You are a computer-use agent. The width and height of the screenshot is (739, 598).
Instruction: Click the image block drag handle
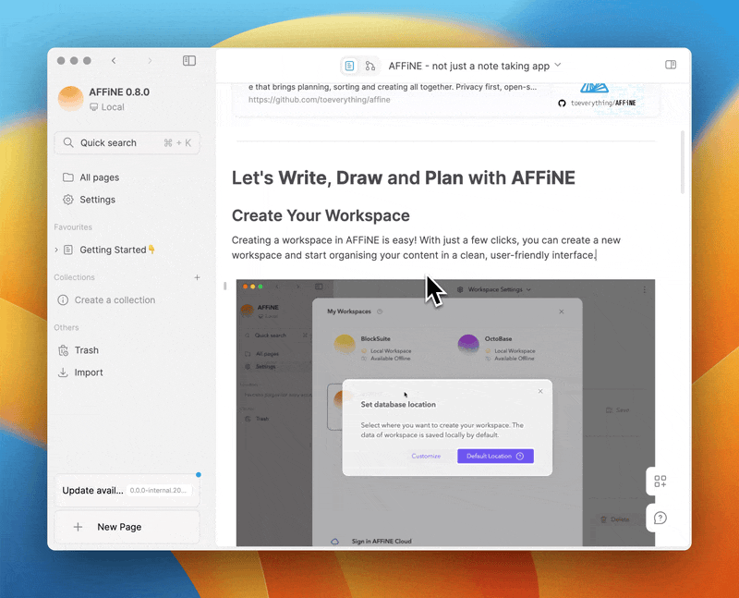click(225, 286)
